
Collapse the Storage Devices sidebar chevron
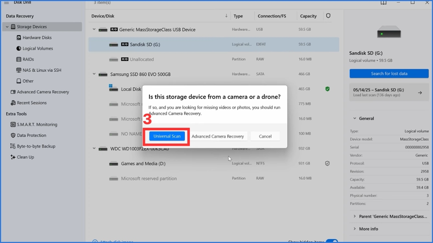click(x=7, y=27)
